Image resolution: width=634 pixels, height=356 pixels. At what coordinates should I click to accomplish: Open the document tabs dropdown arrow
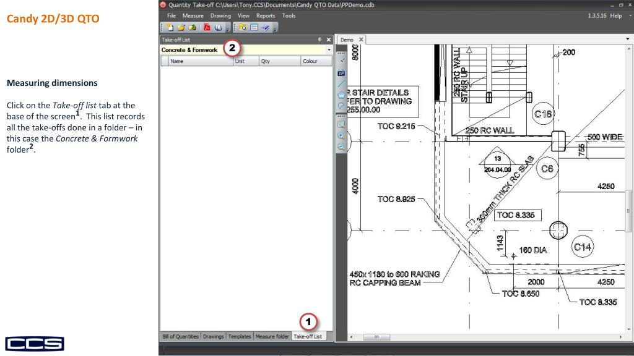(628, 39)
